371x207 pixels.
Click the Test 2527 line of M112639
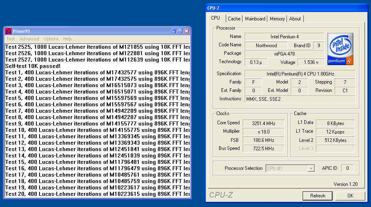tap(98, 60)
